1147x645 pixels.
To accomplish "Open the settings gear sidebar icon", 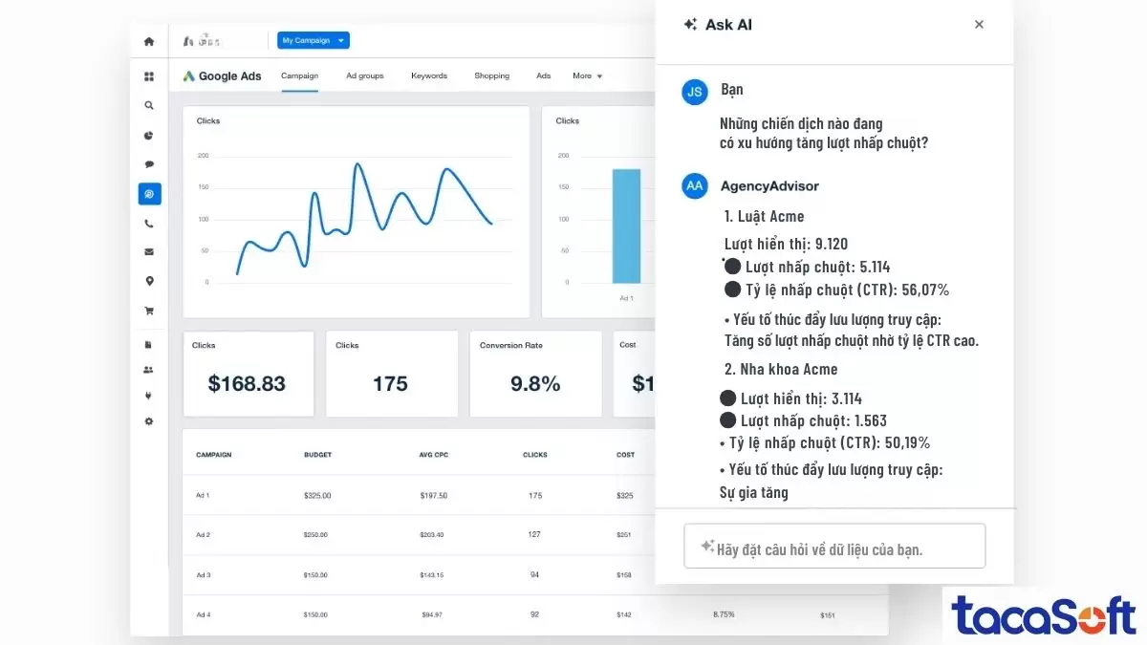I will point(148,421).
